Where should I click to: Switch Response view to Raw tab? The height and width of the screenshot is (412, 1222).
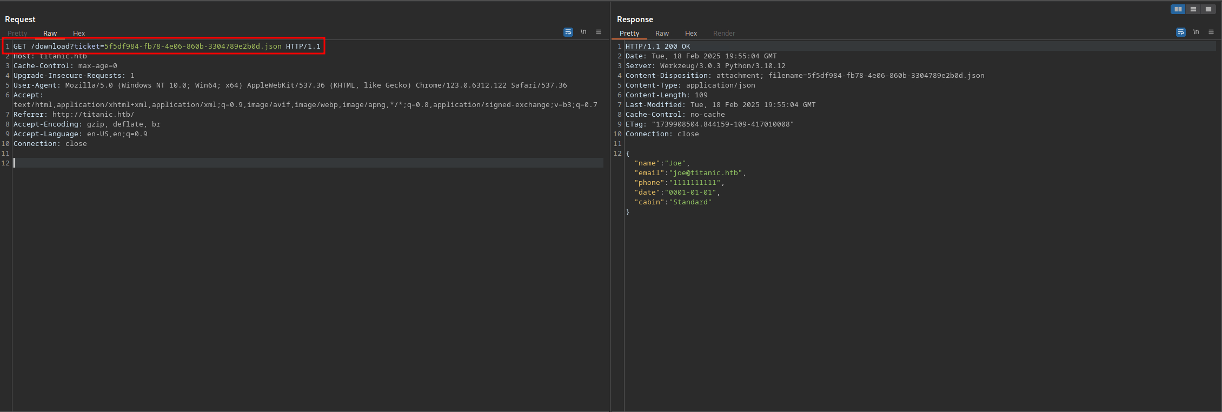(662, 34)
